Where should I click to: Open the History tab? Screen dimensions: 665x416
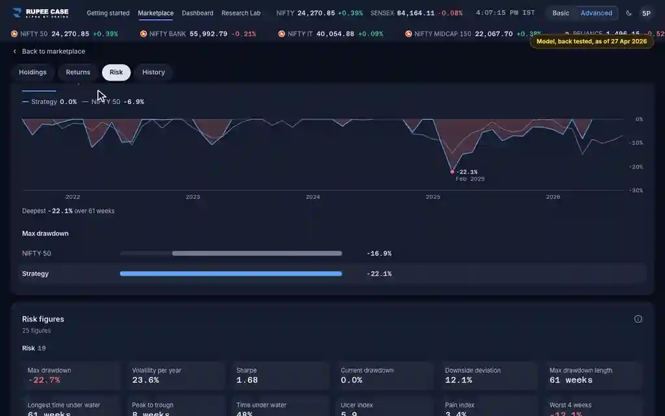click(x=153, y=72)
